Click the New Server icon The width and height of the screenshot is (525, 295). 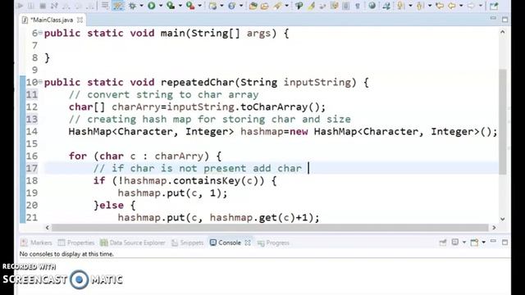click(x=212, y=6)
